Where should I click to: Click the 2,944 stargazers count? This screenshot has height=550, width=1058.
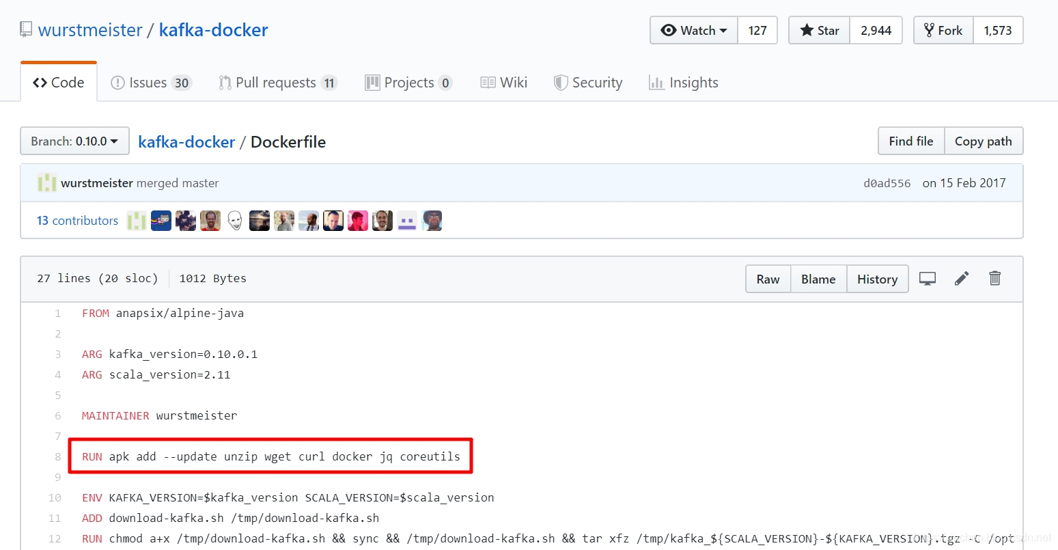tap(876, 30)
